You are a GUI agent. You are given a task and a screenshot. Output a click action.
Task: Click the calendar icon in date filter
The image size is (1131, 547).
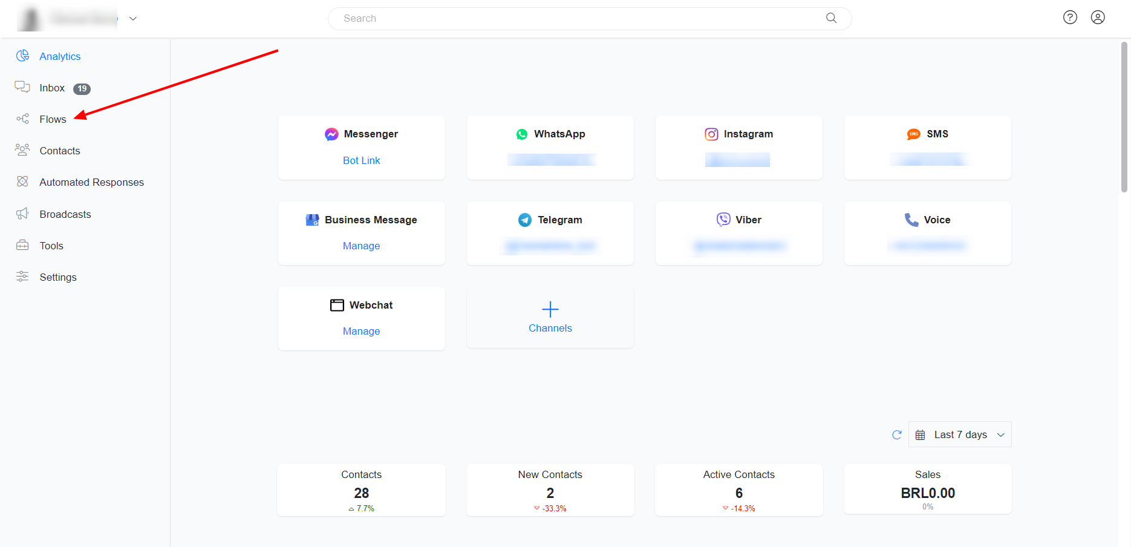tap(920, 434)
